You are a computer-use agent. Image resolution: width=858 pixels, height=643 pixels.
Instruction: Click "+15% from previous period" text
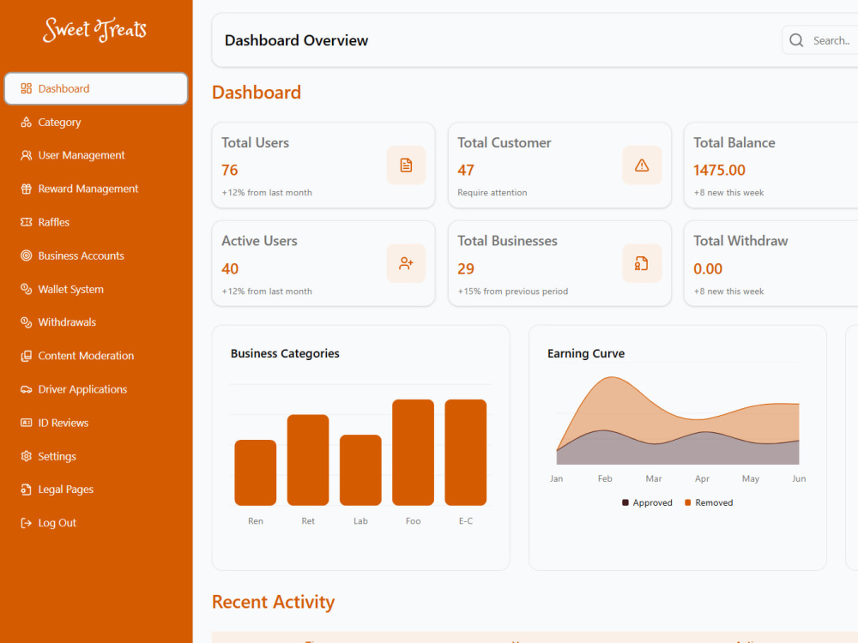coord(513,291)
